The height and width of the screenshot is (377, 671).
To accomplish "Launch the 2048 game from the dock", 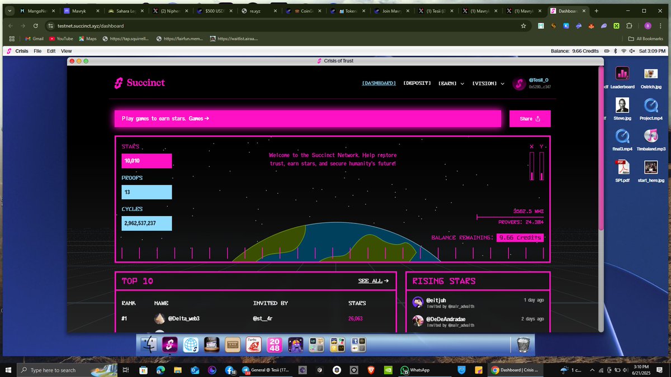I will tap(275, 345).
